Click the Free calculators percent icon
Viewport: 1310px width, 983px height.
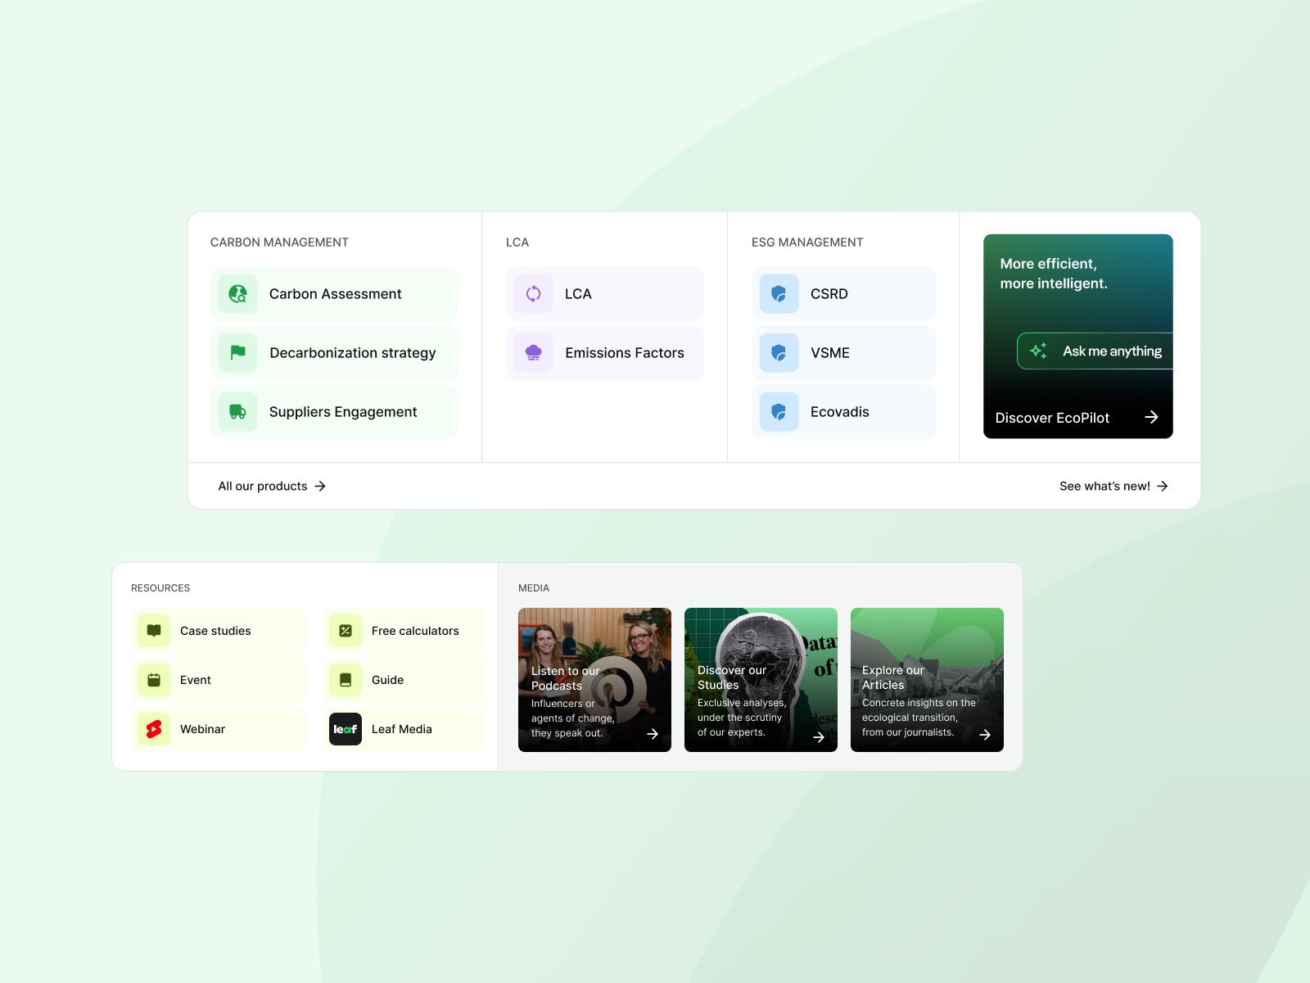coord(346,631)
